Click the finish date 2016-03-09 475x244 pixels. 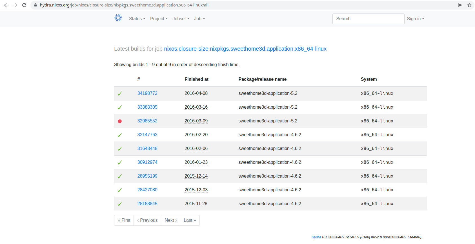pos(196,121)
